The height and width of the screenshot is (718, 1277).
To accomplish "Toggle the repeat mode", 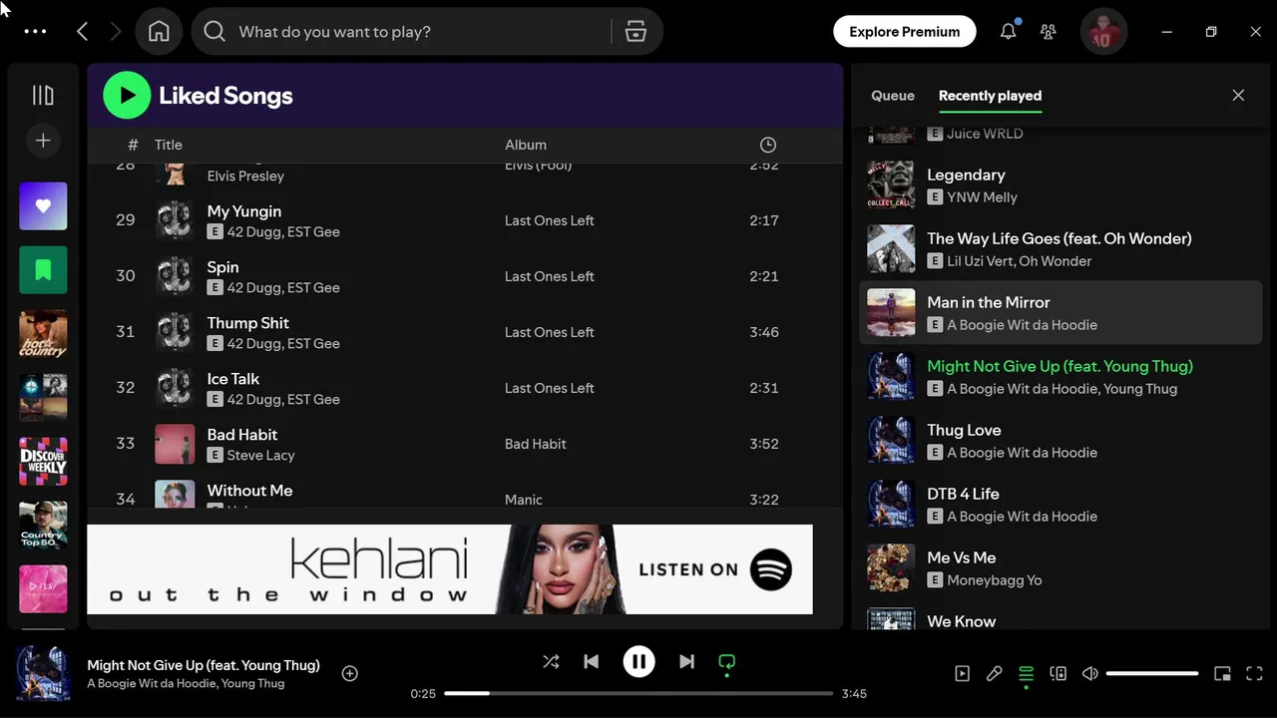I will (x=727, y=662).
